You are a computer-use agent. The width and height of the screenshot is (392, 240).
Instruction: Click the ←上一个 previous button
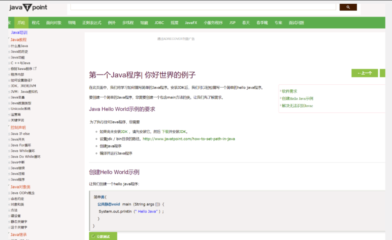click(364, 73)
